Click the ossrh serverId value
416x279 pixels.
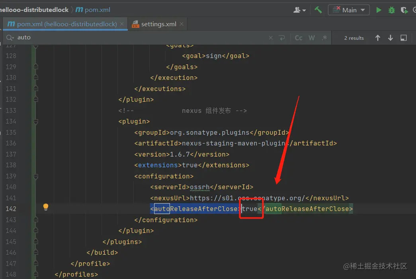point(200,187)
